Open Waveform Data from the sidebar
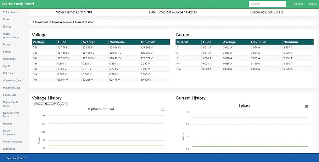The image size is (319, 162). pos(12,81)
